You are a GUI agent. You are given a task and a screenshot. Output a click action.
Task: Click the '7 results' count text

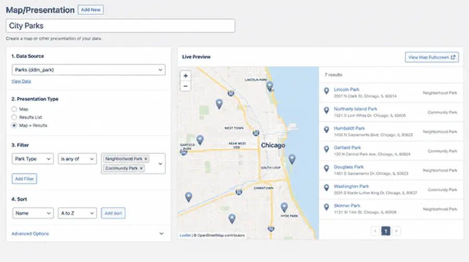333,75
